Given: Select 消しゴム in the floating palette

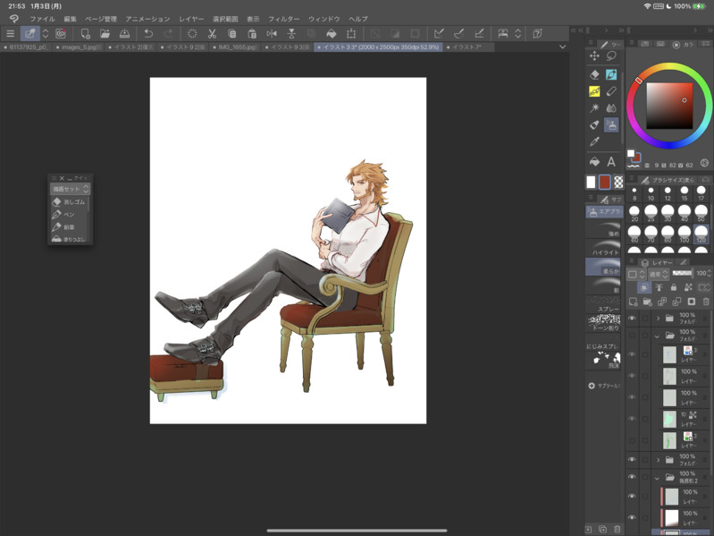Looking at the screenshot, I should coord(70,202).
